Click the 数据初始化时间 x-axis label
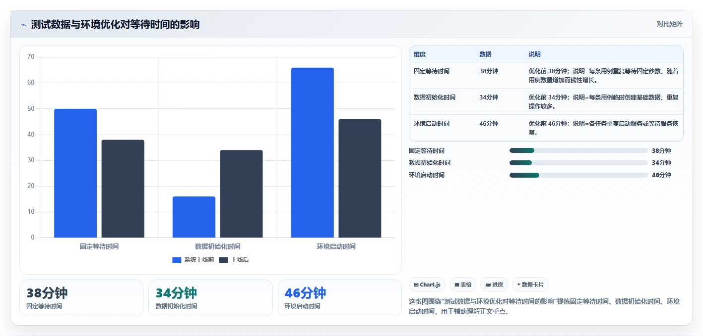 coord(218,246)
